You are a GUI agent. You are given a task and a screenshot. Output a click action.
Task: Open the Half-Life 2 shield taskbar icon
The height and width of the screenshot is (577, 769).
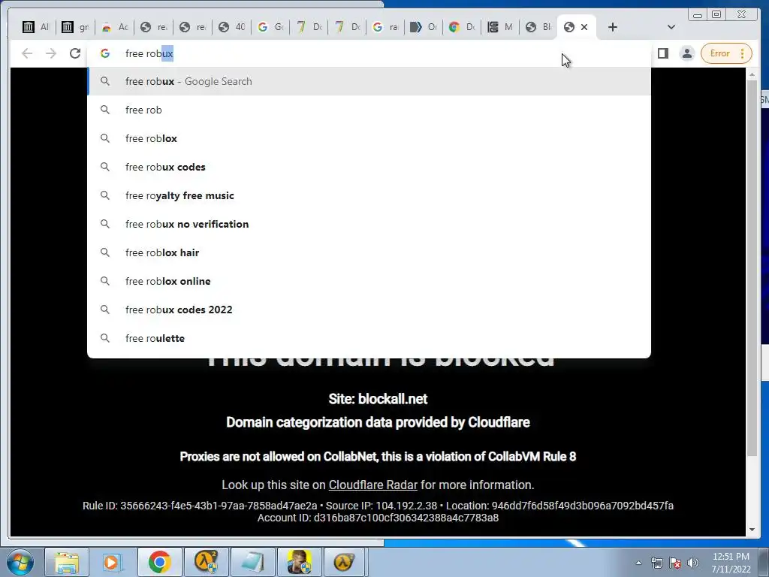pos(206,562)
